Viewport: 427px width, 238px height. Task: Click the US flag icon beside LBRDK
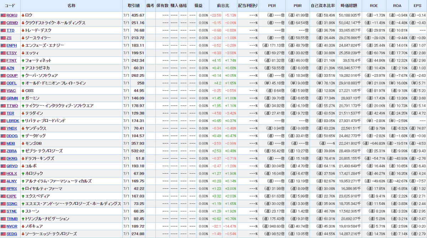coord(3,121)
